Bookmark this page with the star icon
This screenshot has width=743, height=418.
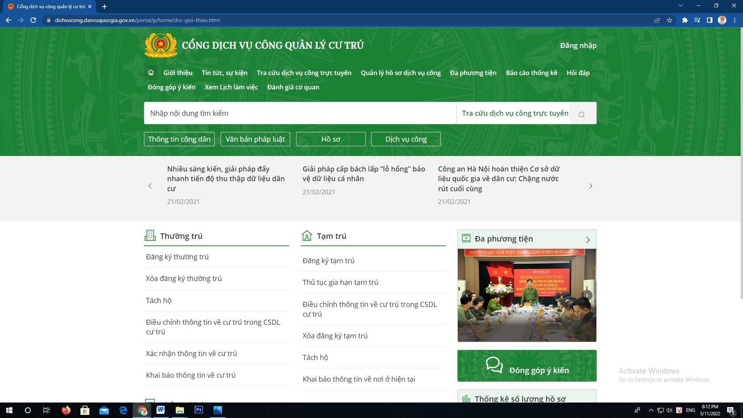669,20
